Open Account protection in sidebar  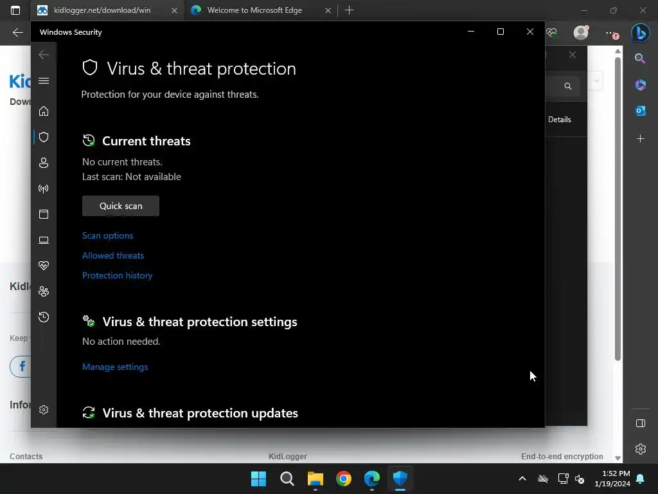tap(44, 163)
